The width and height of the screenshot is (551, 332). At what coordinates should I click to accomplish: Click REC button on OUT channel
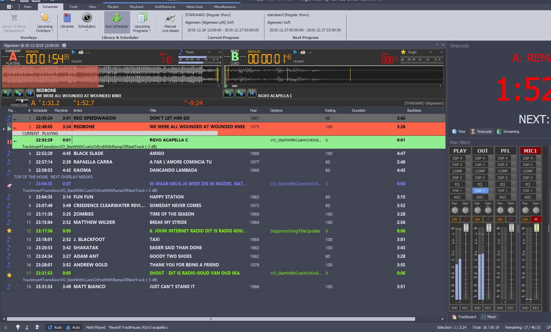pos(488,308)
